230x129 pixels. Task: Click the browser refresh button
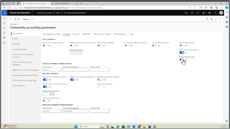tap(10, 8)
